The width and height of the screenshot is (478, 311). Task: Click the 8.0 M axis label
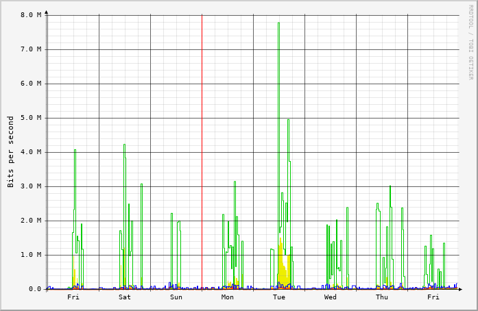[x=31, y=15]
